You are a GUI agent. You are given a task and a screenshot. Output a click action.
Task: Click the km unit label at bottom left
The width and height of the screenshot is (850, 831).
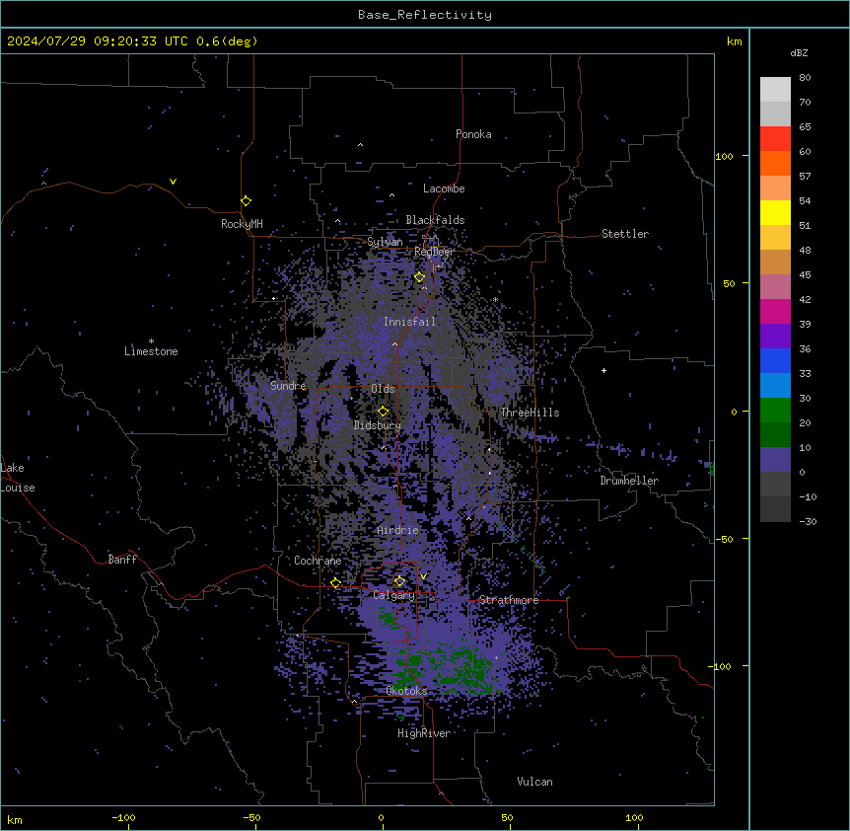point(15,819)
